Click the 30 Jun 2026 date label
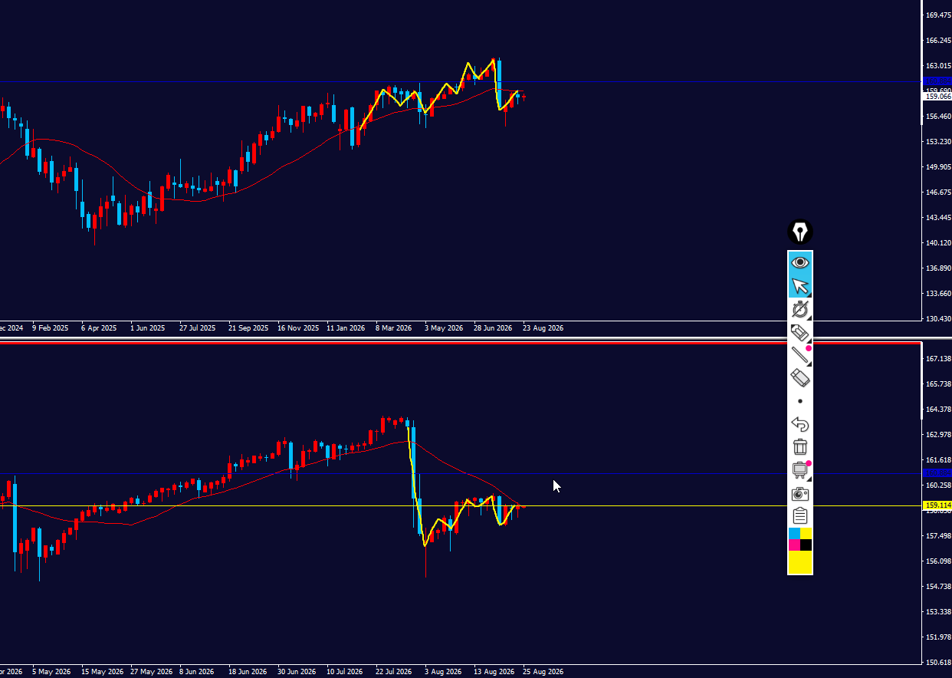The height and width of the screenshot is (678, 952). pos(296,672)
